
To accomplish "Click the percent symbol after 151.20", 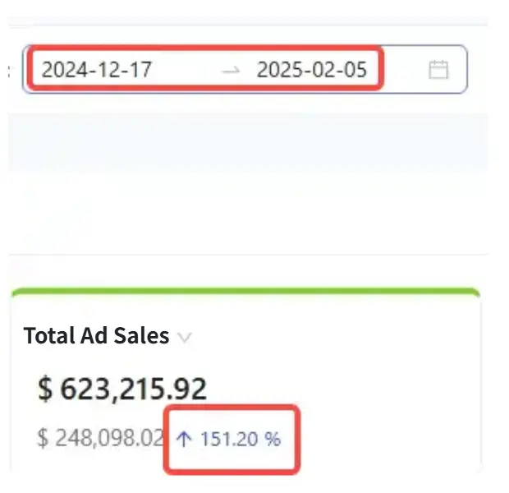I will tap(273, 439).
